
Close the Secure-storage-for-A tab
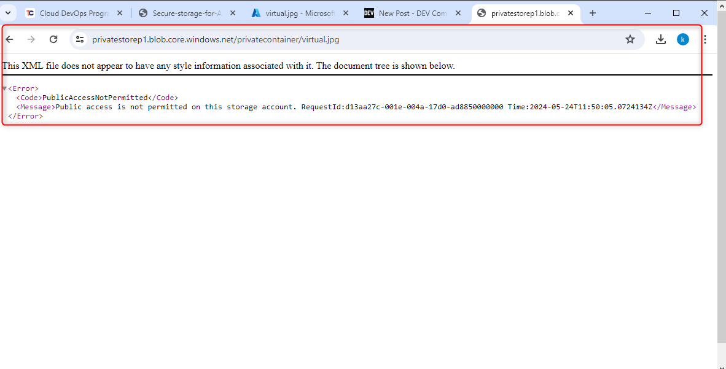(x=232, y=14)
